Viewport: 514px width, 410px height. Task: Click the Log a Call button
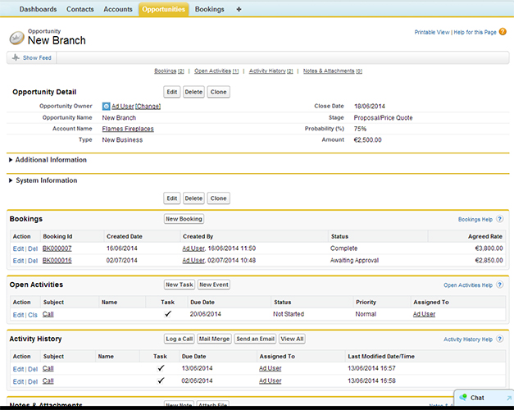180,339
